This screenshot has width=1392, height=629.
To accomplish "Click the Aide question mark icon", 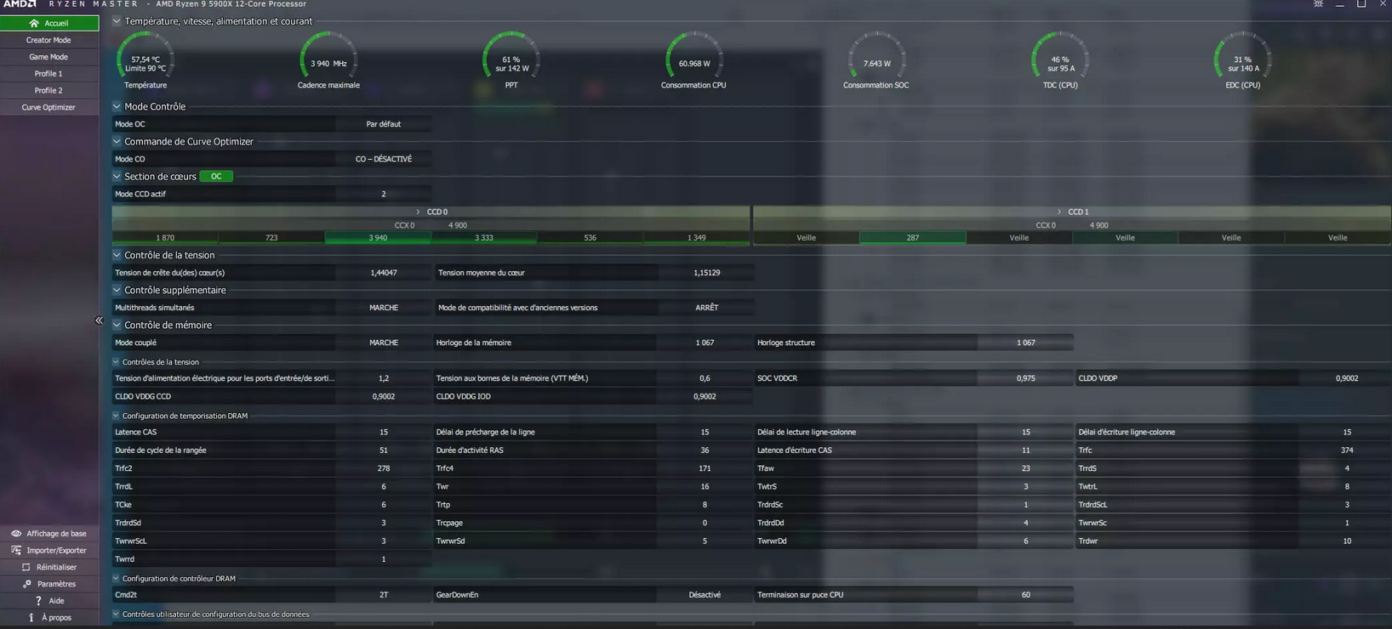I will 38,601.
